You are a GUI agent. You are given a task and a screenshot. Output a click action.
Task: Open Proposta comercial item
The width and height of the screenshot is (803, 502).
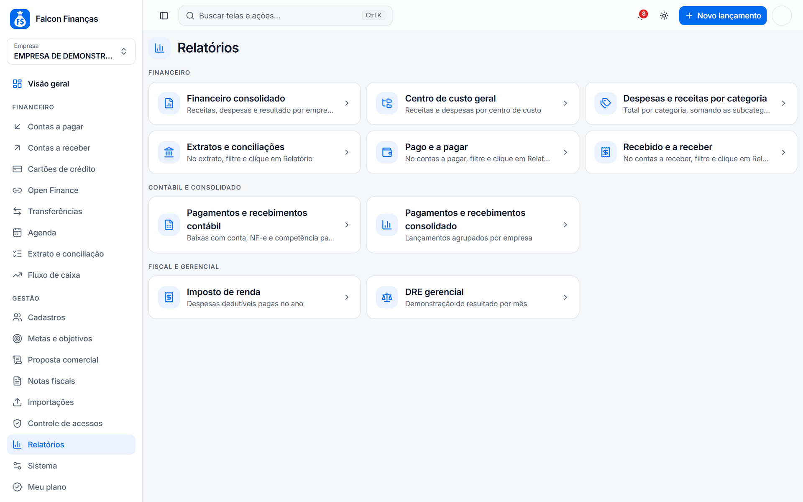point(71,360)
